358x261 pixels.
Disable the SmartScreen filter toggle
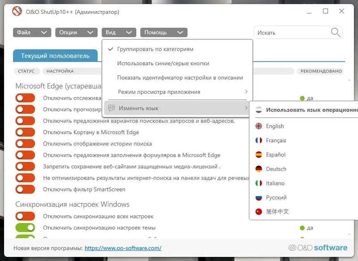coord(26,189)
